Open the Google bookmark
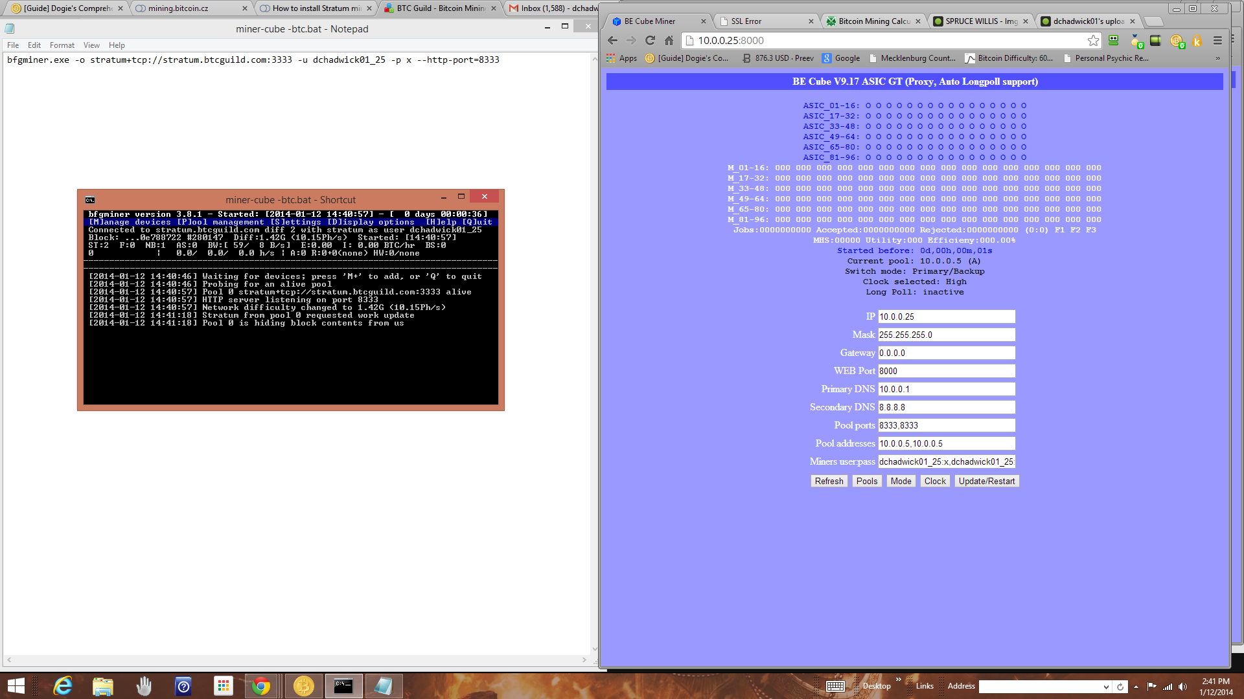The height and width of the screenshot is (699, 1244). pyautogui.click(x=841, y=58)
